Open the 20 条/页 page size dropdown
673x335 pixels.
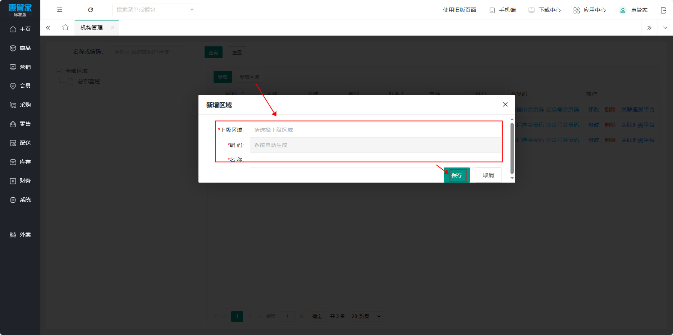coord(366,316)
